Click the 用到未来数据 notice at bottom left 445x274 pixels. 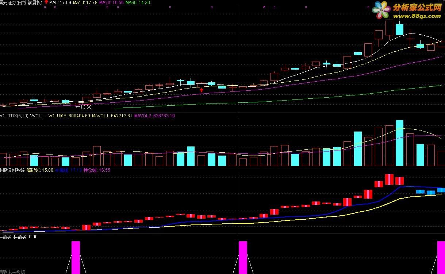pyautogui.click(x=12, y=272)
